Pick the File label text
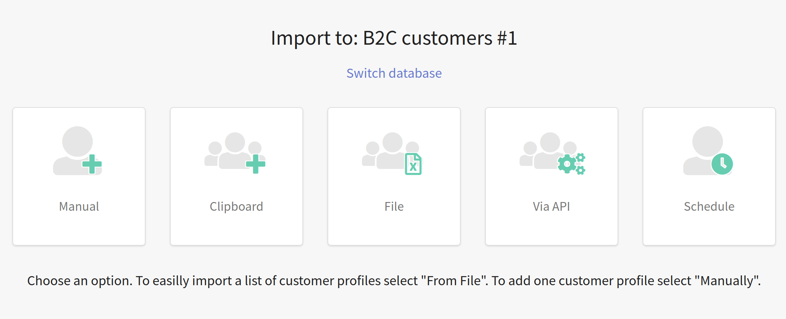This screenshot has height=319, width=786. pos(394,206)
